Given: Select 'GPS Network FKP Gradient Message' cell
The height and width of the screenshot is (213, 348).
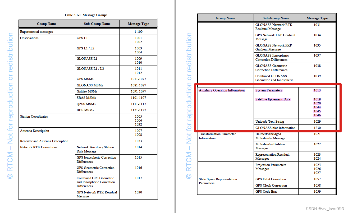Looking at the screenshot, I should pos(275,37).
